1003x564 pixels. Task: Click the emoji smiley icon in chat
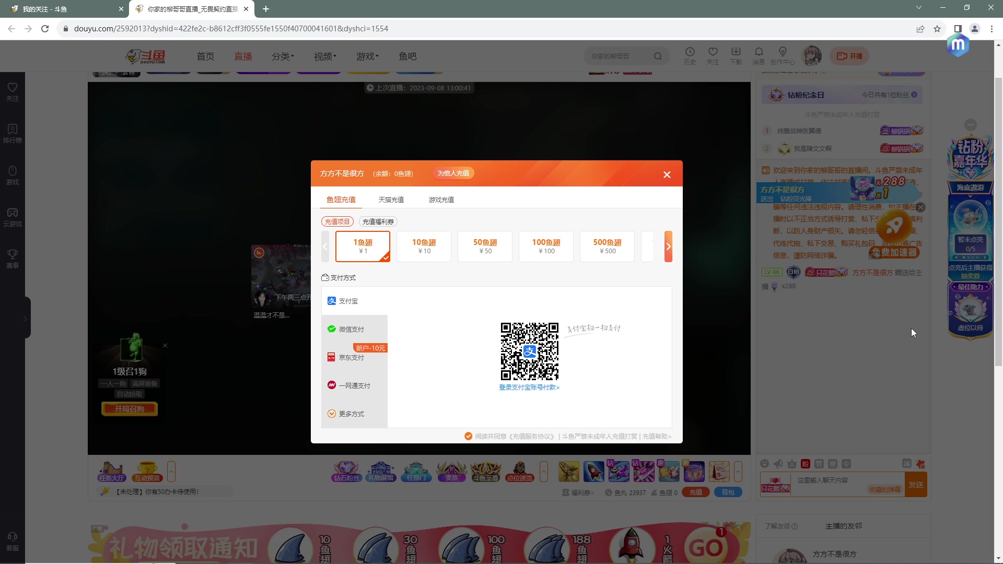tap(764, 464)
